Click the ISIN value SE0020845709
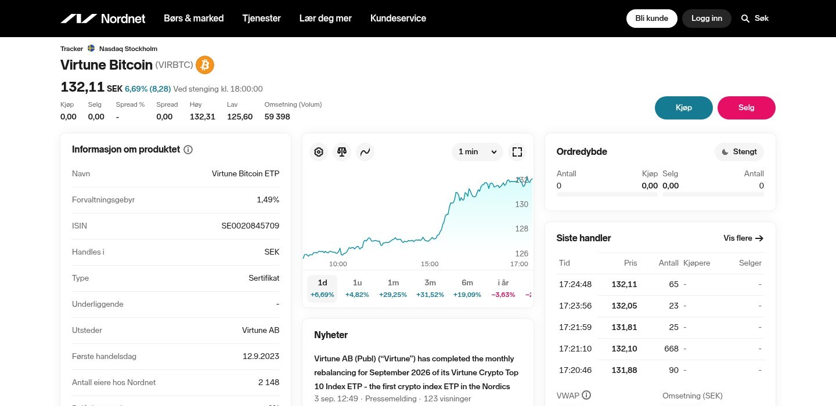This screenshot has height=406, width=836. coord(250,226)
